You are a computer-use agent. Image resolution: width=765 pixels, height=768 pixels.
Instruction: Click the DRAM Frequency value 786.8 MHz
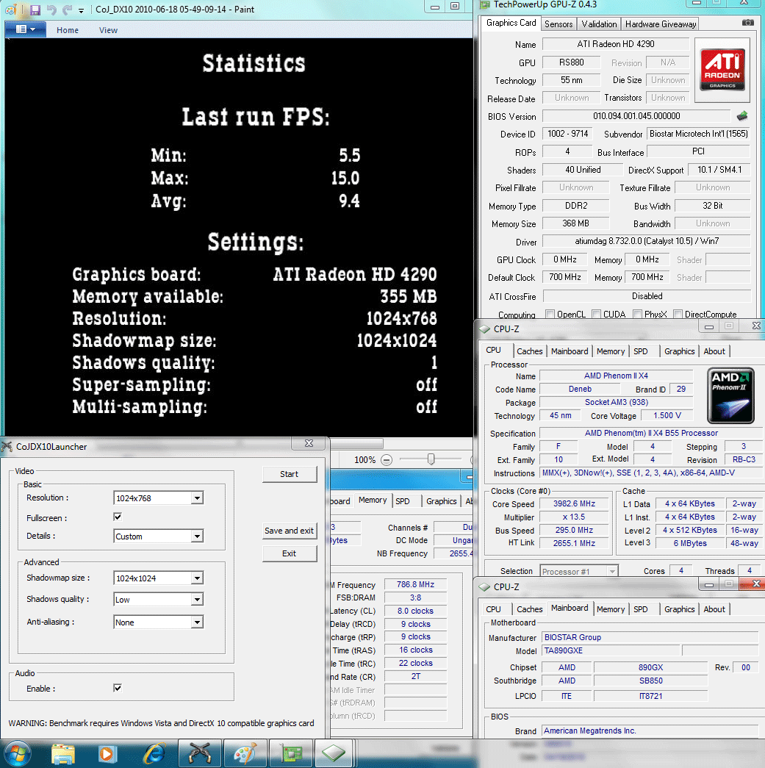[x=415, y=584]
